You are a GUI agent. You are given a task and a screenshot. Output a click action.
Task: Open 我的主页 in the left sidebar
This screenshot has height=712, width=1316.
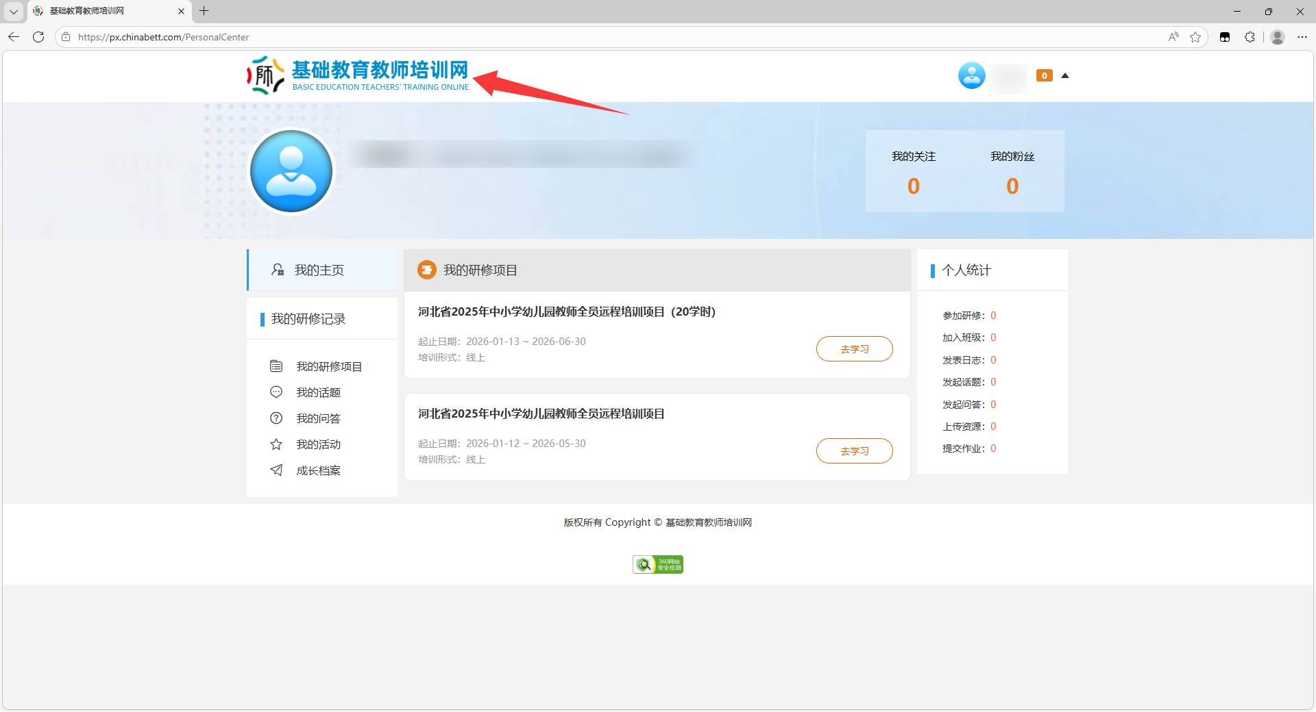[319, 270]
